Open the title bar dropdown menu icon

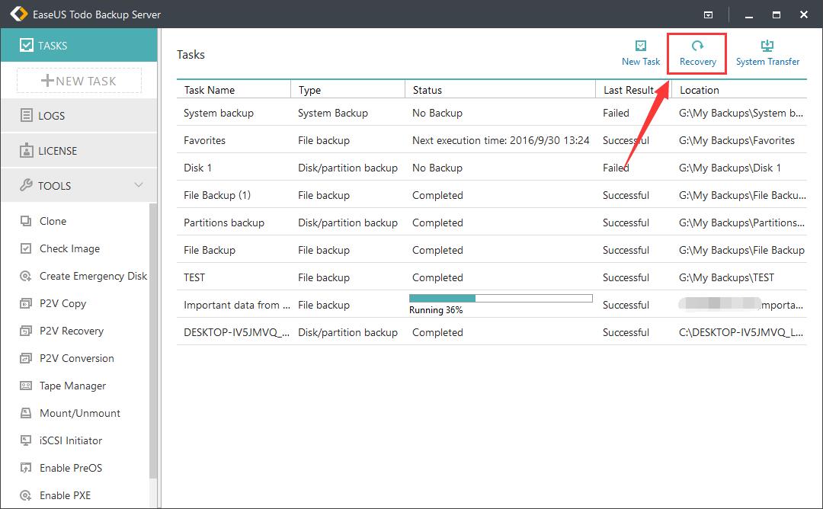click(708, 14)
